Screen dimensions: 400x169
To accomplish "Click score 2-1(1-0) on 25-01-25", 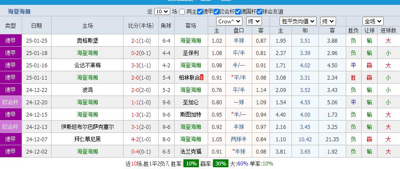I will 141,41.
